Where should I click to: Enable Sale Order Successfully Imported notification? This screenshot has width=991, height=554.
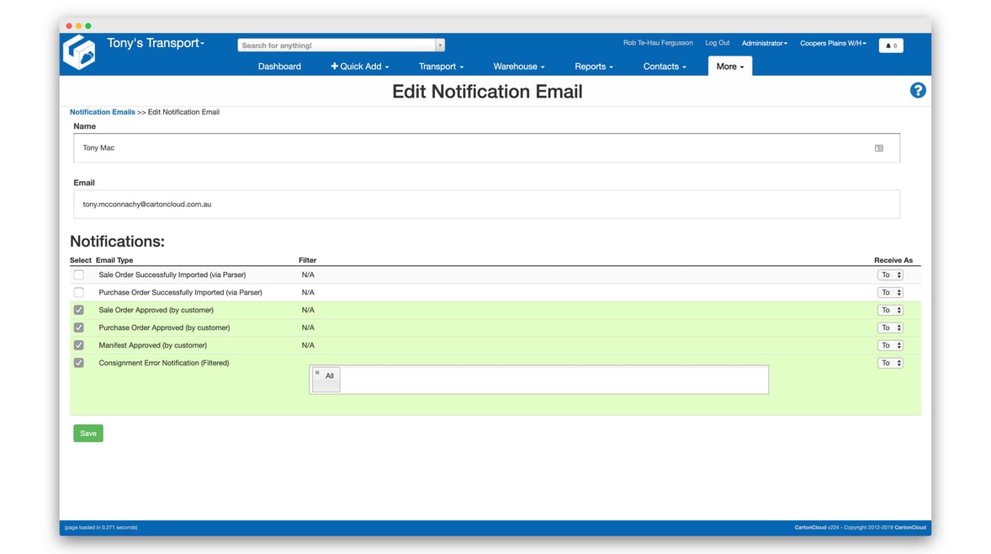click(x=78, y=274)
